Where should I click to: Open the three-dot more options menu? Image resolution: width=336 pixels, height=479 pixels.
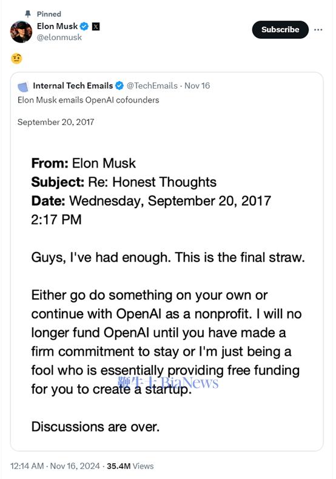pos(318,30)
